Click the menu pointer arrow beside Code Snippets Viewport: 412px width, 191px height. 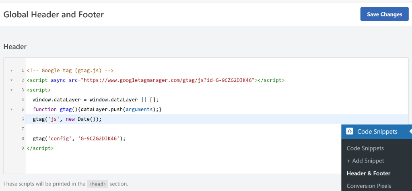click(410, 132)
